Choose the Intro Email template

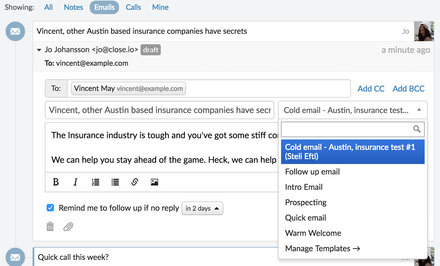(353, 187)
